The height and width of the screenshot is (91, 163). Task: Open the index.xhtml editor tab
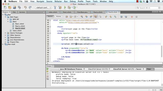point(53,12)
